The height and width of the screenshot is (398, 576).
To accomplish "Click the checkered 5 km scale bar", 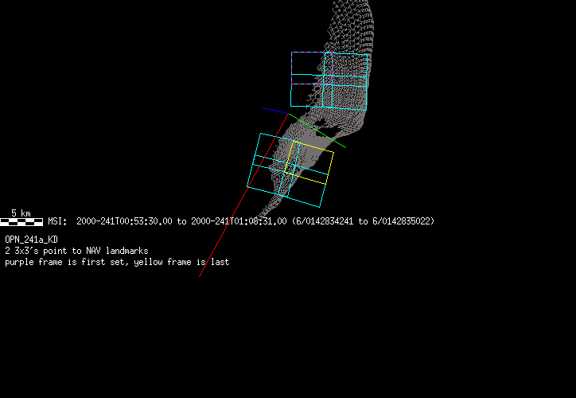I will [x=21, y=221].
